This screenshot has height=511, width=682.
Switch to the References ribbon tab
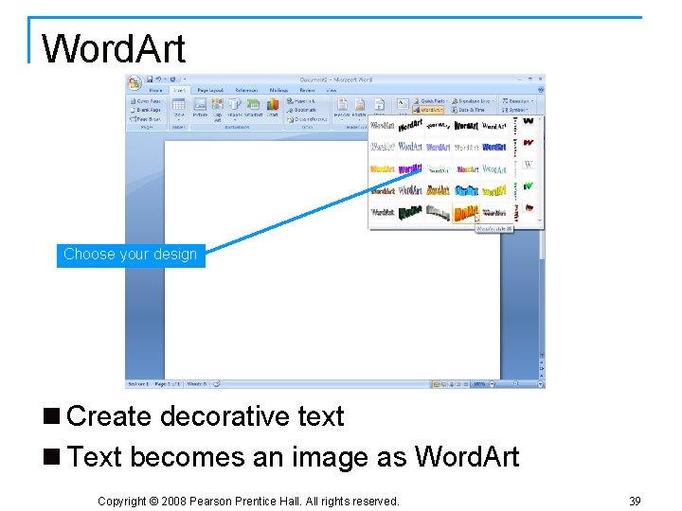coord(246,91)
